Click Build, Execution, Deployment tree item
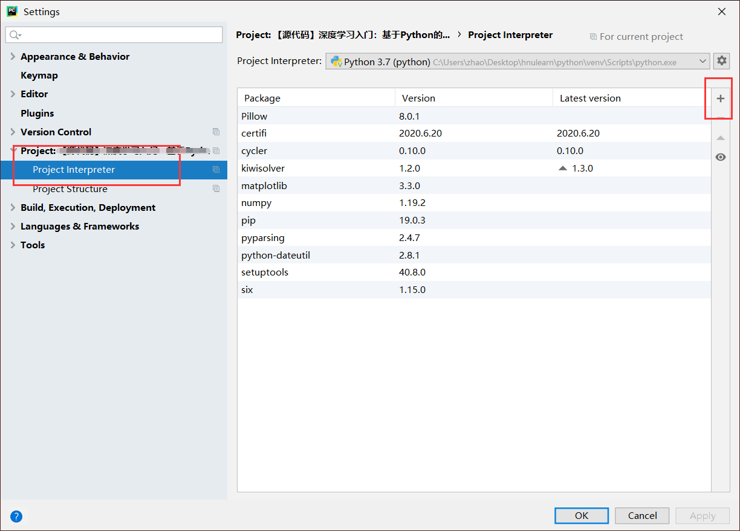 tap(88, 208)
